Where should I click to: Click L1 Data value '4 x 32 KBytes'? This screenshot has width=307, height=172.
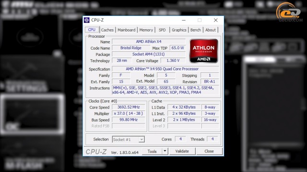[x=184, y=107]
